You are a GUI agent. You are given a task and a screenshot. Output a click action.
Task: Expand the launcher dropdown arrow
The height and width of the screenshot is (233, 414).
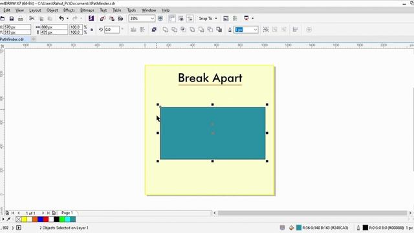click(x=253, y=18)
